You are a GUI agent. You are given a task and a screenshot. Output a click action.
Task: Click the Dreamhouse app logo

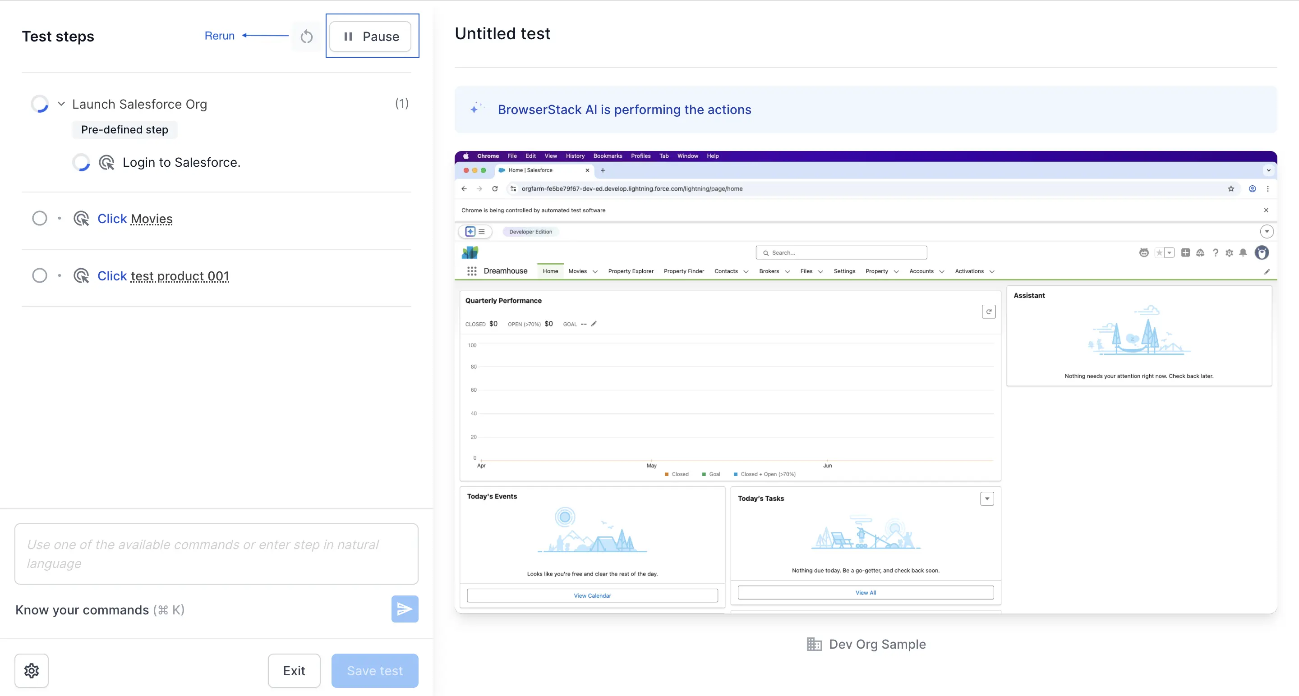point(470,252)
